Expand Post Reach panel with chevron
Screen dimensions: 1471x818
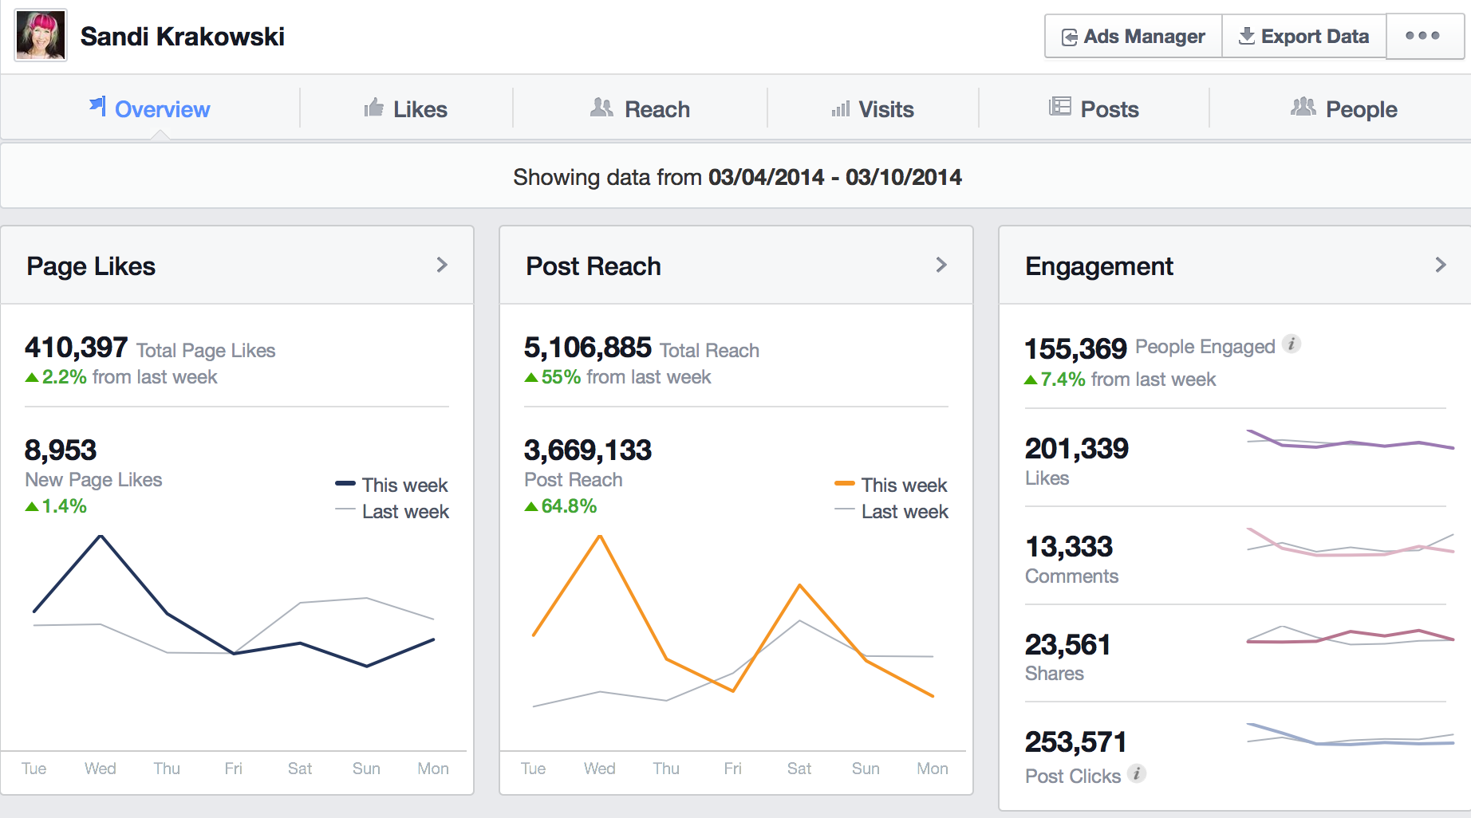941,265
